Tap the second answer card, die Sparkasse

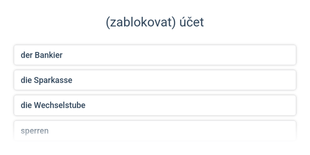[155, 80]
